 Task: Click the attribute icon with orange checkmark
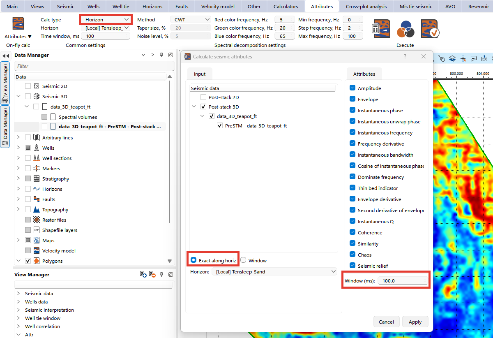429,28
